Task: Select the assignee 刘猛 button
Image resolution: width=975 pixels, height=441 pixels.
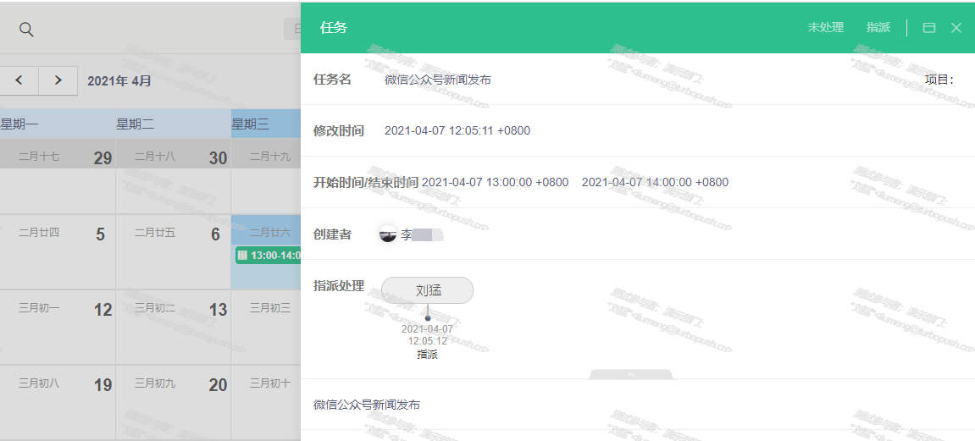Action: tap(428, 290)
